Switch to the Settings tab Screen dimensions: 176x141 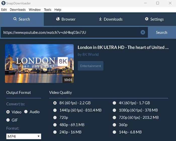pyautogui.click(x=154, y=19)
